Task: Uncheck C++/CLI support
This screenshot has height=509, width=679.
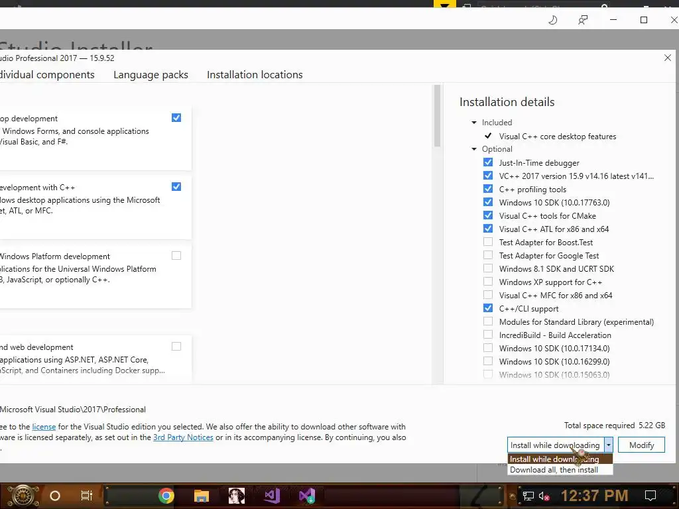Action: point(488,308)
